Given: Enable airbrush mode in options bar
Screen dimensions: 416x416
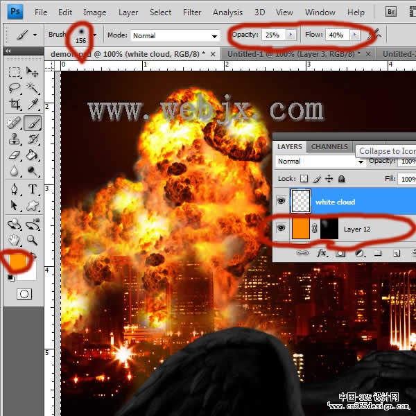Looking at the screenshot, I should coord(374,35).
